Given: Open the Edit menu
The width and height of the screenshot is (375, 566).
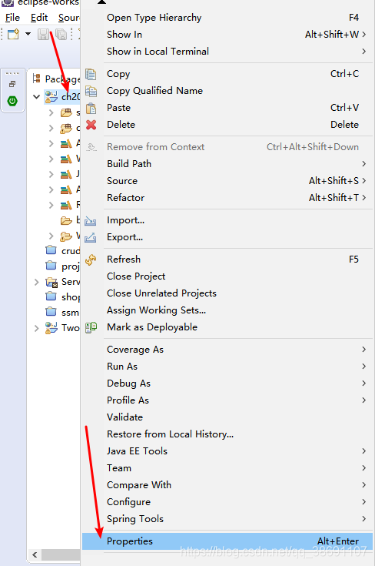Looking at the screenshot, I should click(39, 17).
